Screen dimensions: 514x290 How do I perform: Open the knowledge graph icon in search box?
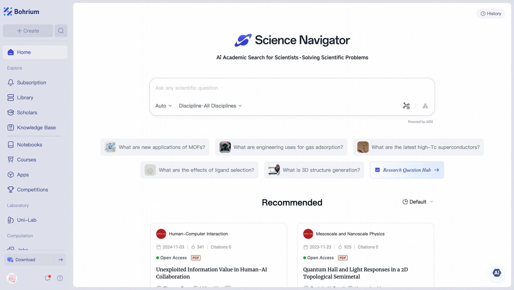[x=406, y=106]
